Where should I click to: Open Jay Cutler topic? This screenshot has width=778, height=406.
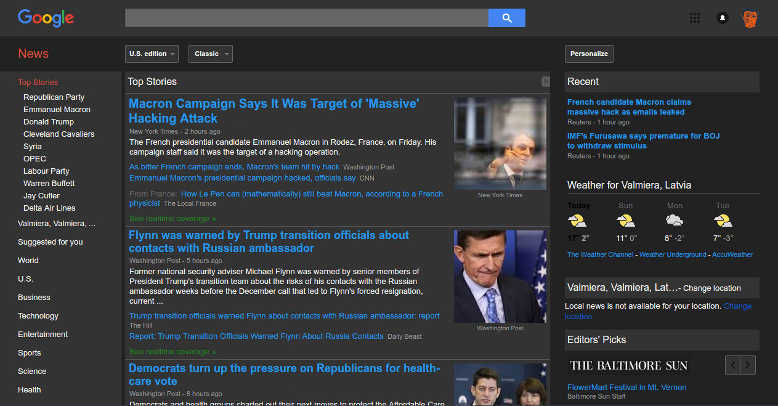coord(41,195)
